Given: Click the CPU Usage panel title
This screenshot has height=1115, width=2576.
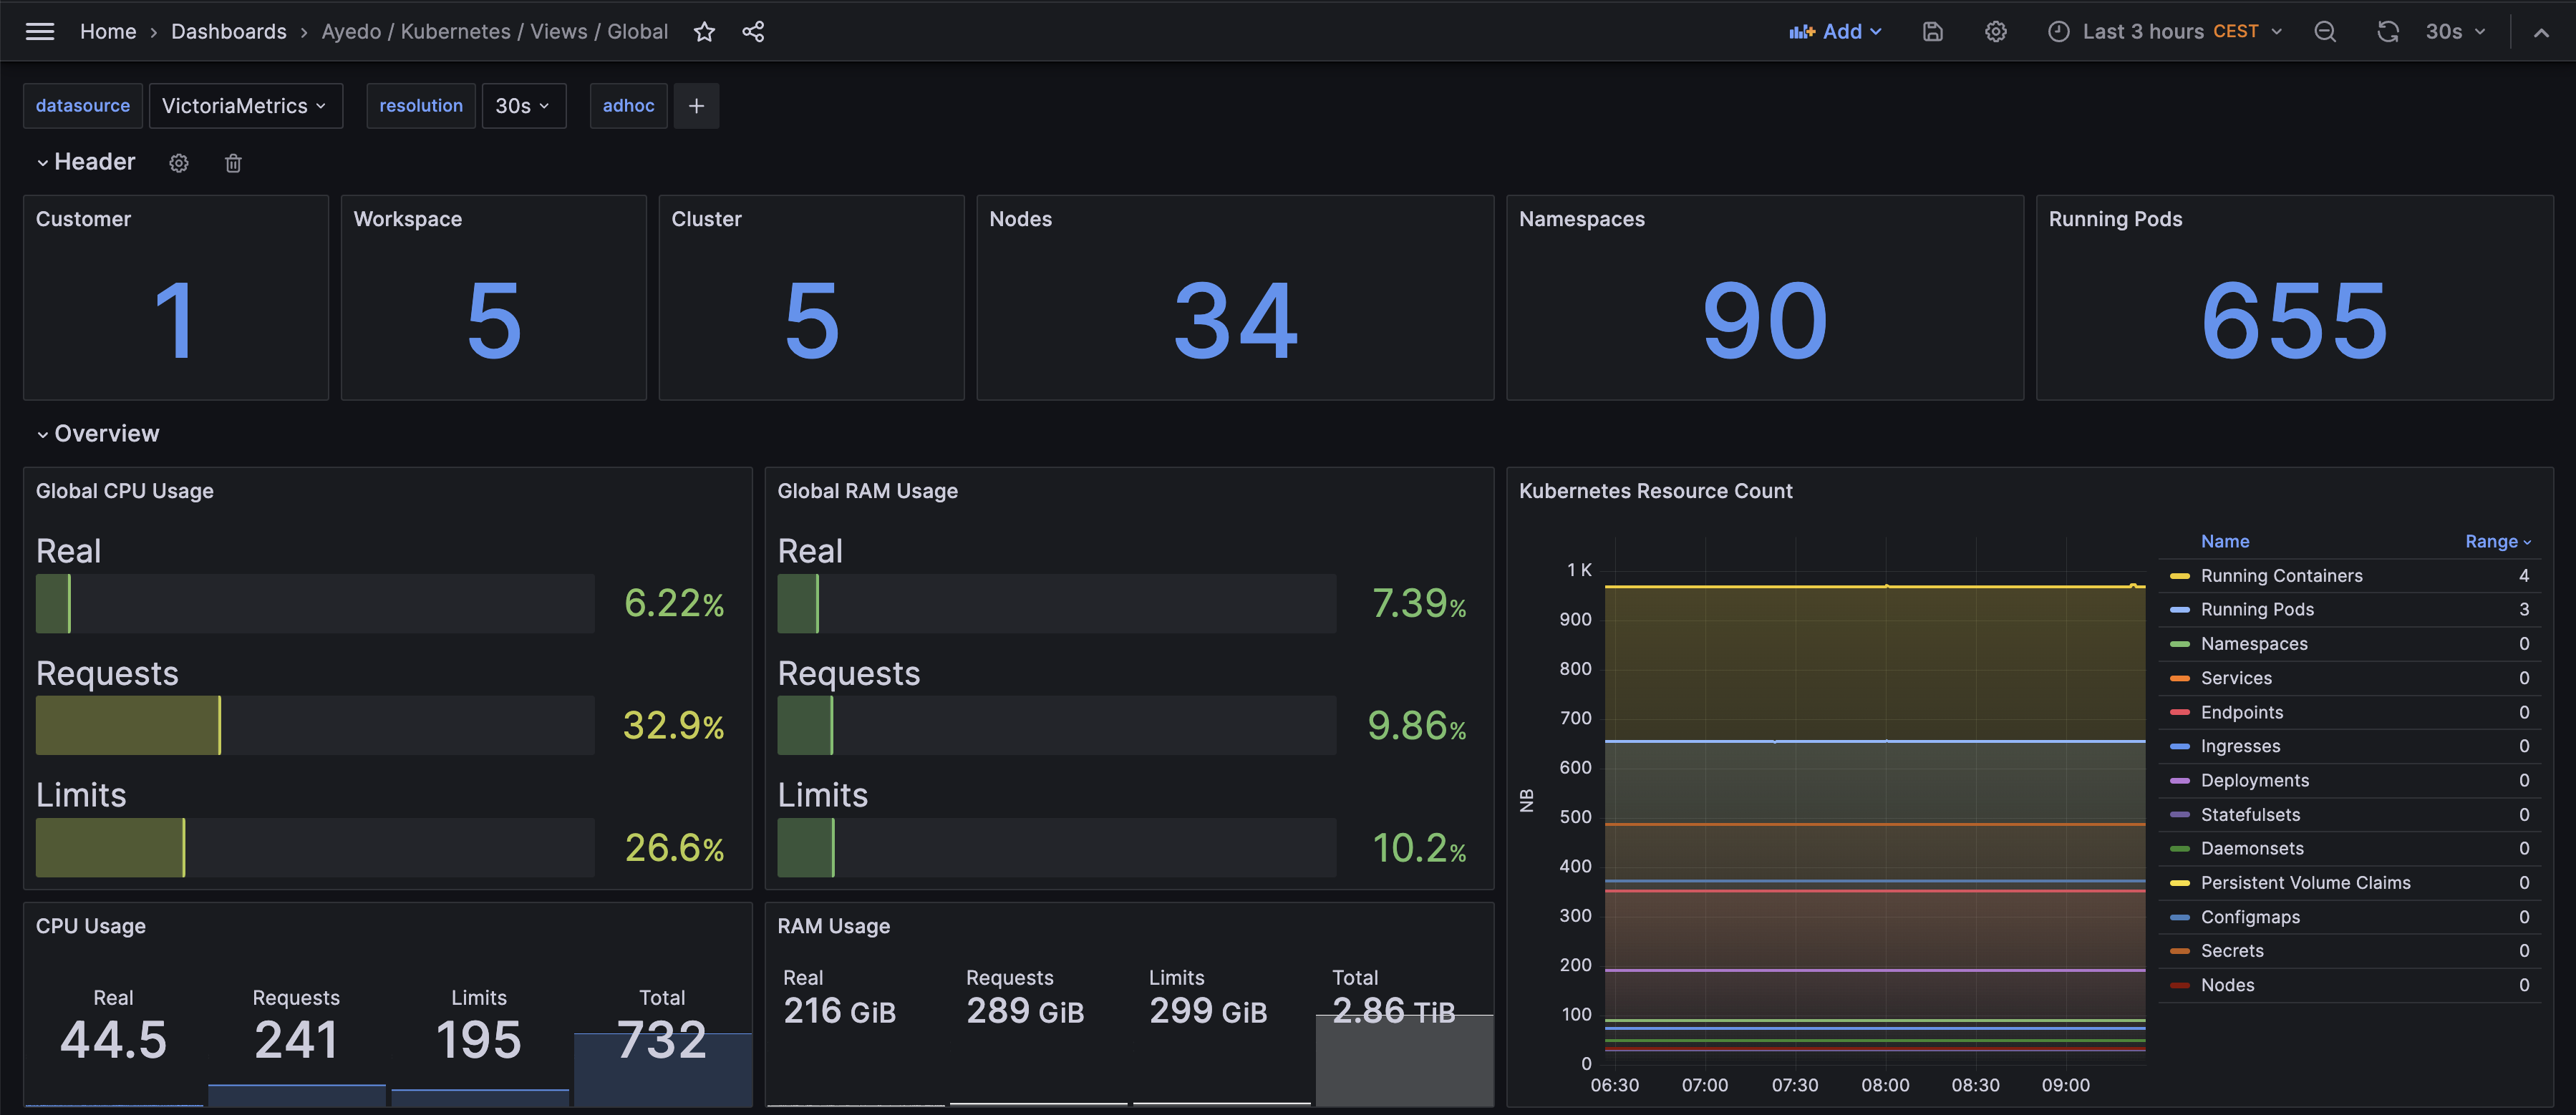Looking at the screenshot, I should (91, 926).
